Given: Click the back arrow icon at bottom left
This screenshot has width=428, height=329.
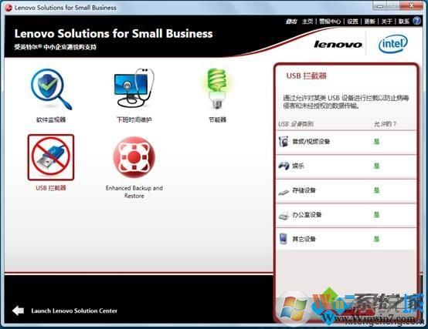Looking at the screenshot, I should click(19, 311).
